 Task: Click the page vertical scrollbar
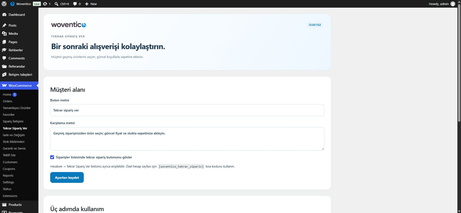pos(459,66)
